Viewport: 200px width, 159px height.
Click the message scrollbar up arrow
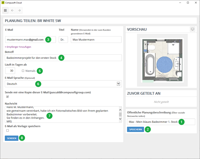120,110
